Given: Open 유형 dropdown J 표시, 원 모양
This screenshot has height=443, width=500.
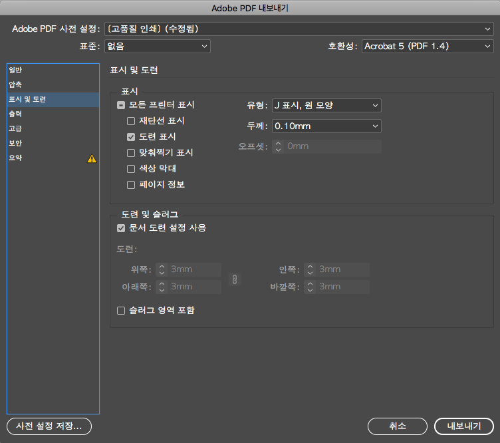Looking at the screenshot, I should click(x=326, y=105).
